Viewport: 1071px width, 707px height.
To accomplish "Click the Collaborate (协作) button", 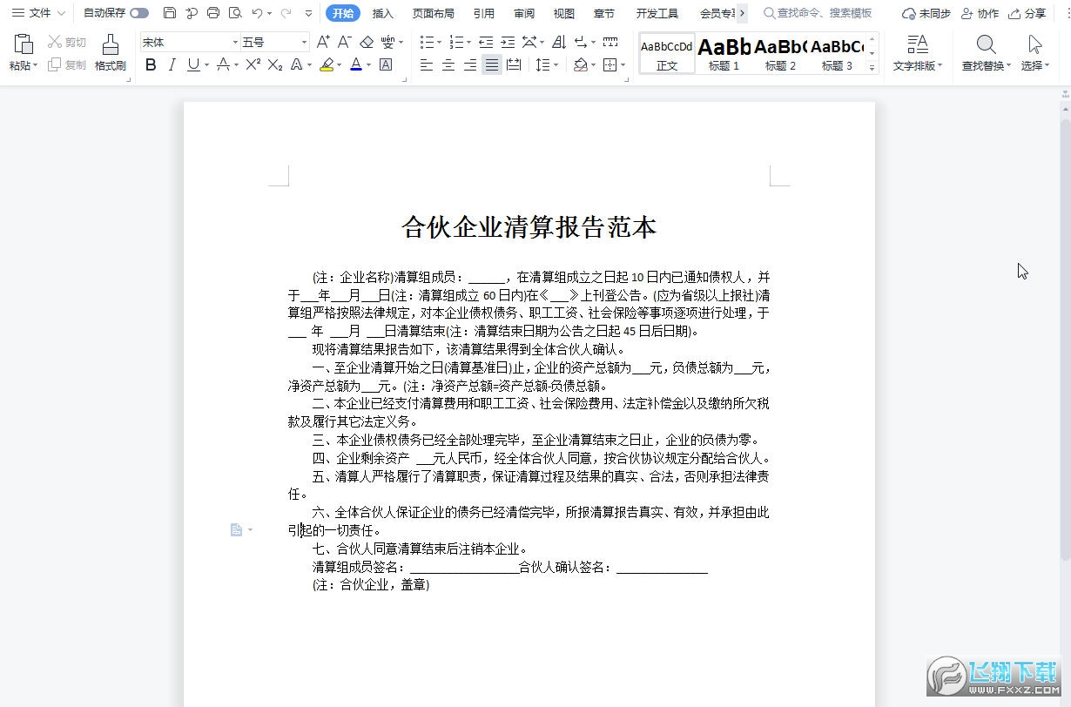I will point(980,13).
